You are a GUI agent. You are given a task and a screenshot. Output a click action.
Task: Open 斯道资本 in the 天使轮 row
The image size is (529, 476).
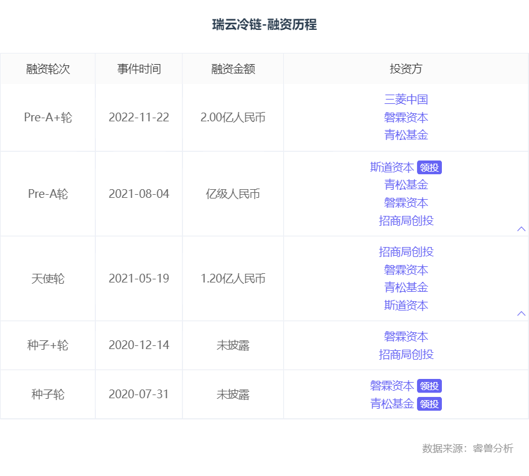(x=406, y=306)
